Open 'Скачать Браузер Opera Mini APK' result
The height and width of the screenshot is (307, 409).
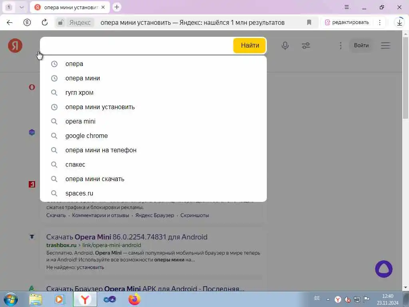tap(145, 288)
